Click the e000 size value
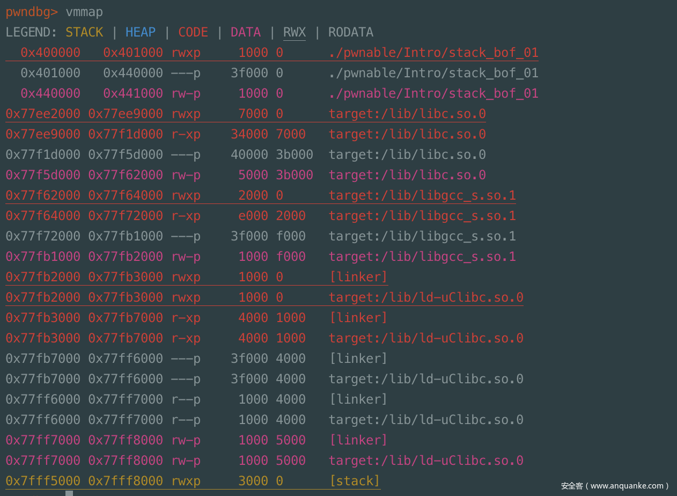 tap(253, 216)
